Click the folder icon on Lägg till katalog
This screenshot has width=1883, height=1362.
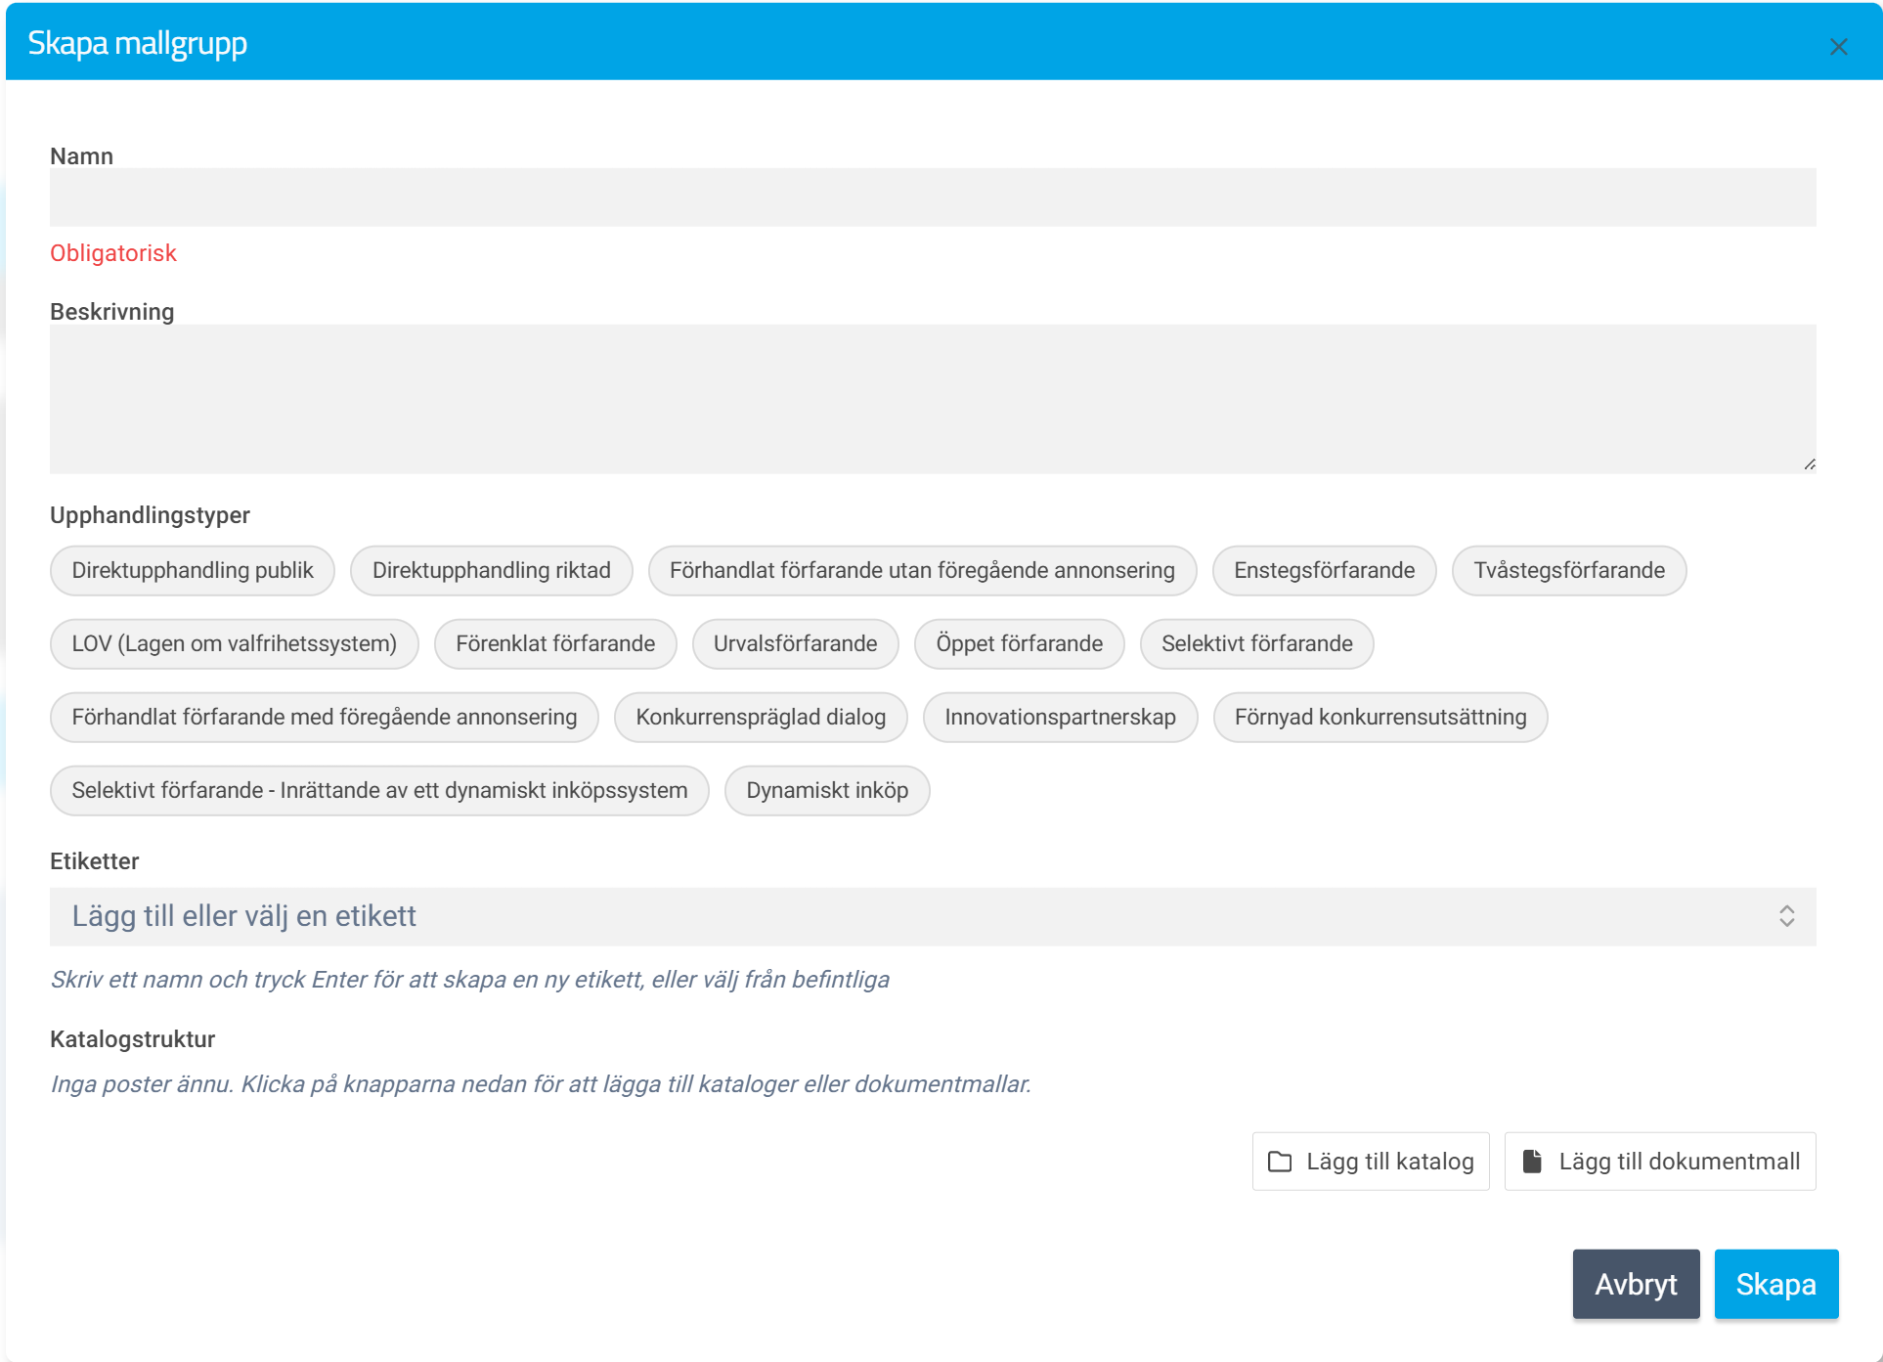(1280, 1162)
